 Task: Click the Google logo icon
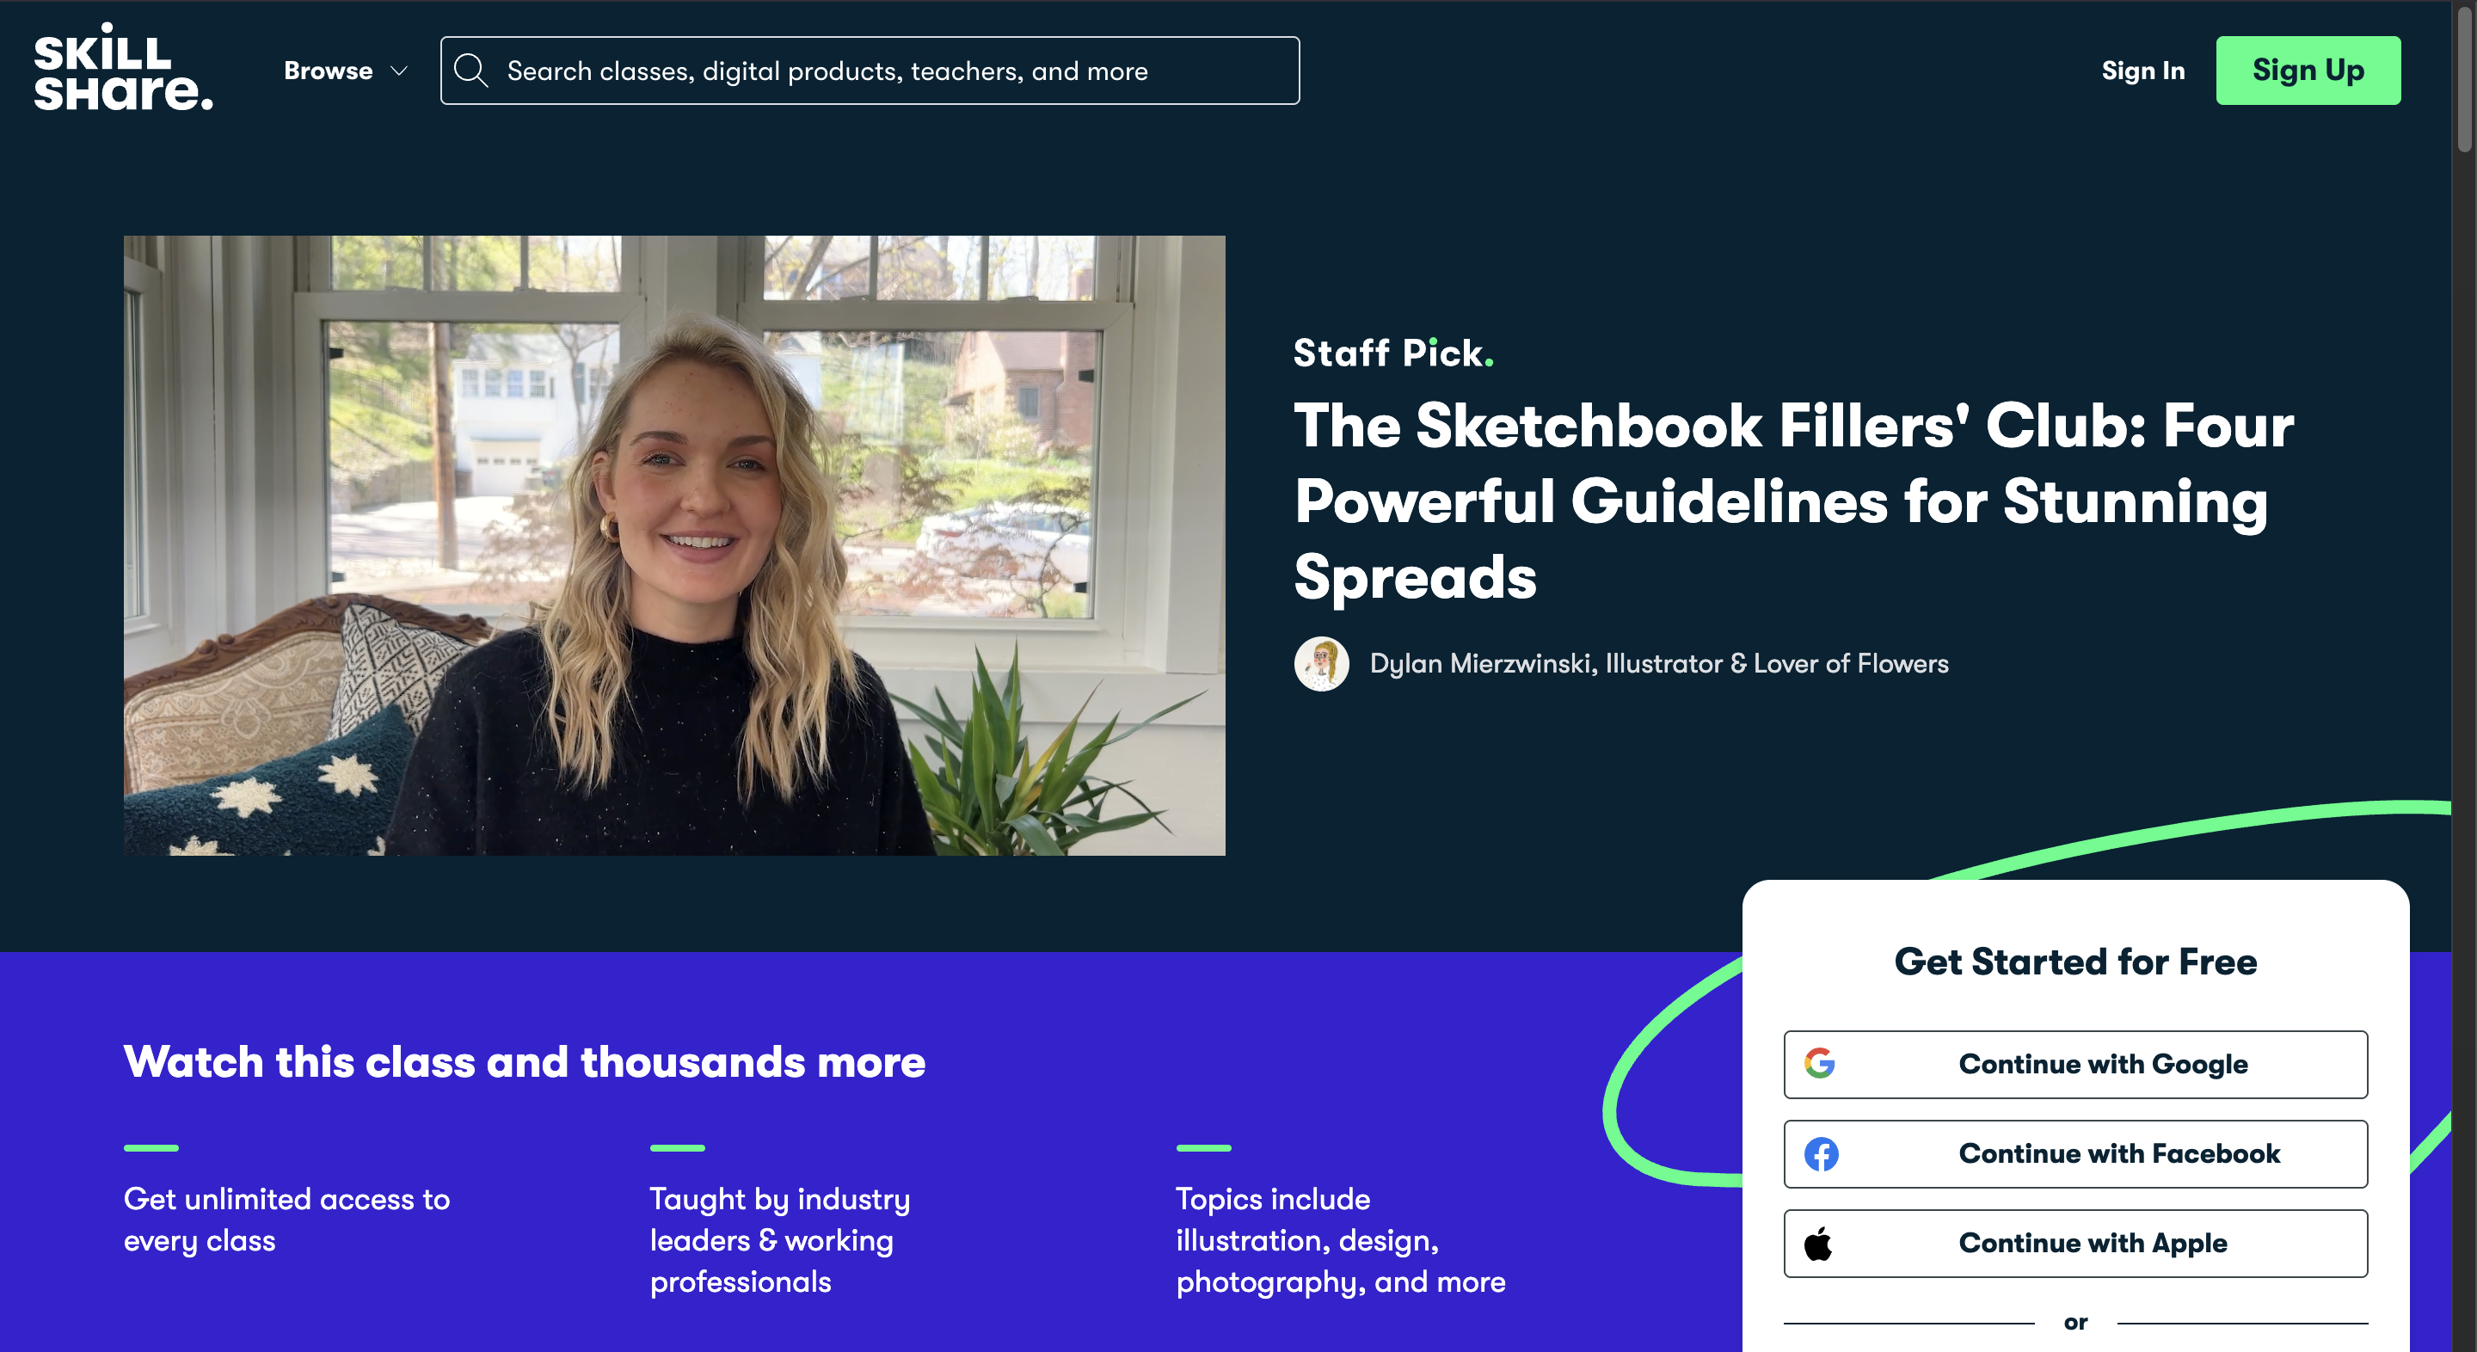click(x=1819, y=1064)
